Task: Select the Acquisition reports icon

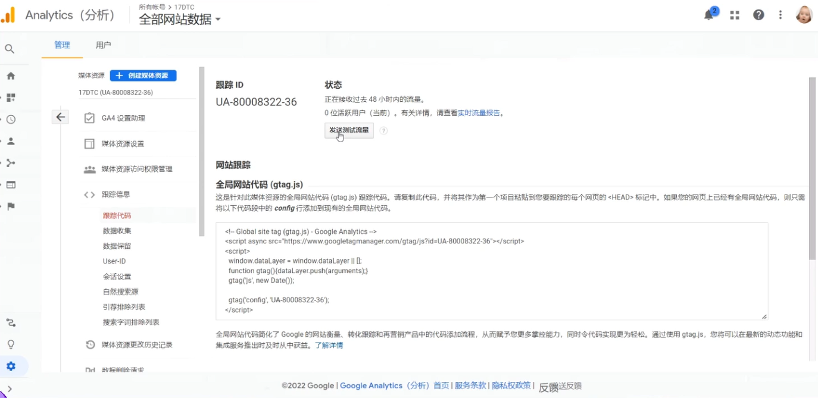Action: tap(10, 162)
